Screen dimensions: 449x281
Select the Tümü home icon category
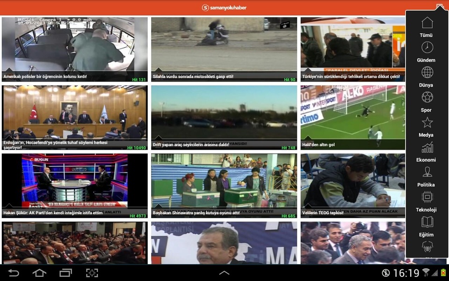(x=427, y=27)
